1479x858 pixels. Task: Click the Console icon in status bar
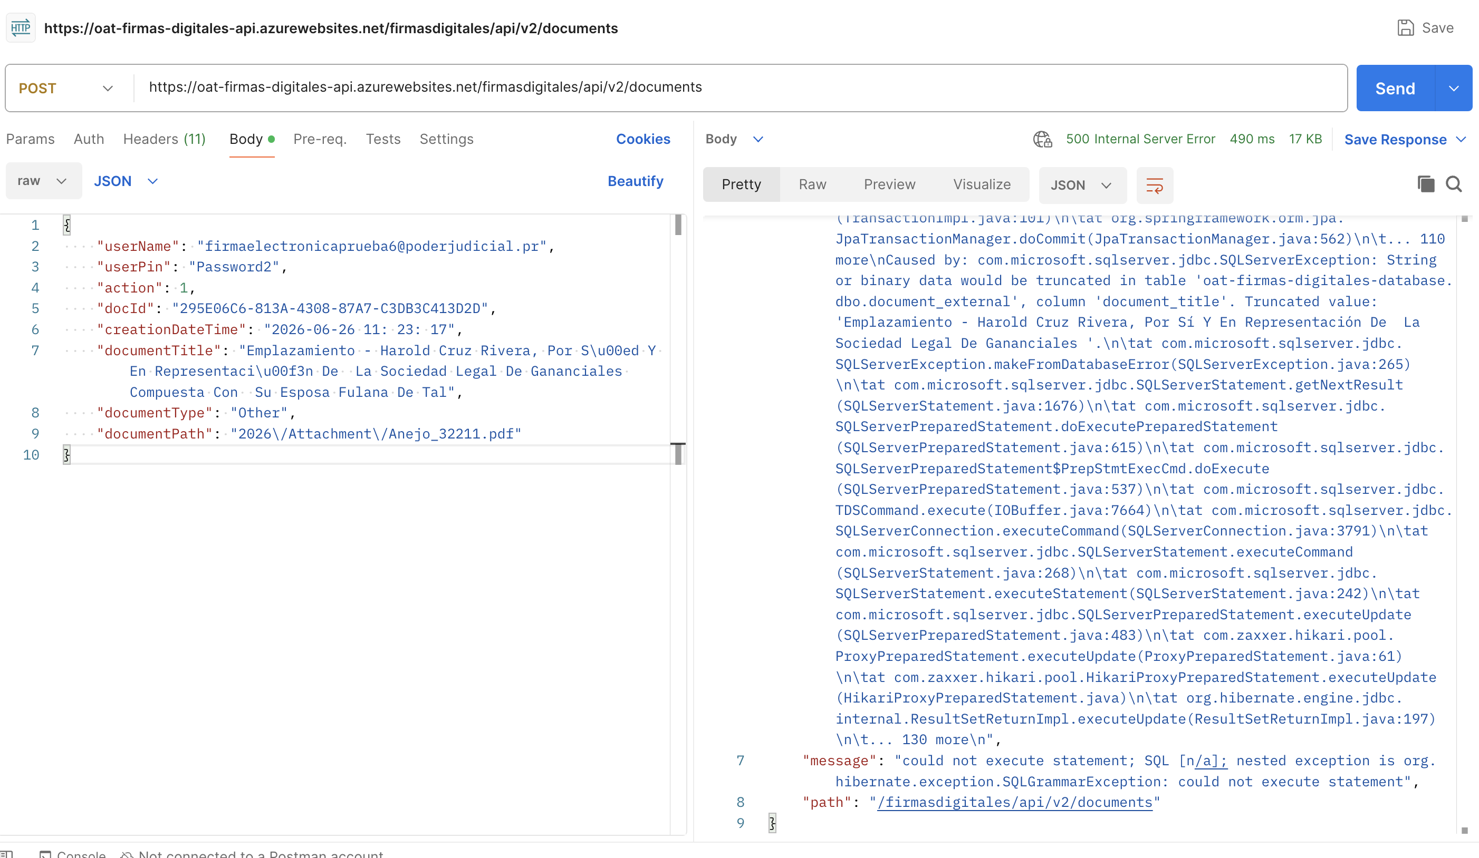[x=45, y=854]
